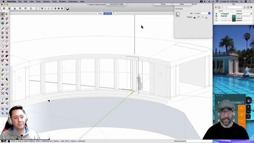
Task: Choose the pink Eraser tool
Action: 7,19
